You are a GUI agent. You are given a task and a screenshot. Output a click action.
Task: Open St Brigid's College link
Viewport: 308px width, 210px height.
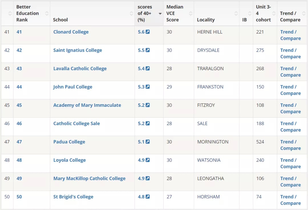[73, 197]
